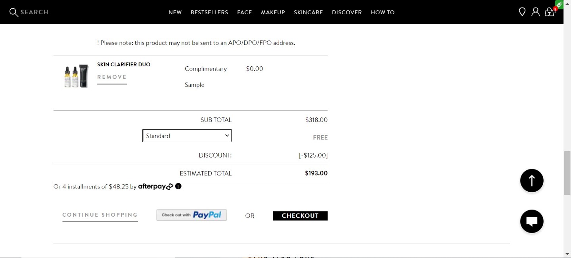Viewport: 571px width, 258px height.
Task: Open the SKINCARE menu
Action: click(308, 12)
